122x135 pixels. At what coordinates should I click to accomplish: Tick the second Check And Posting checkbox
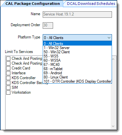point(8,63)
